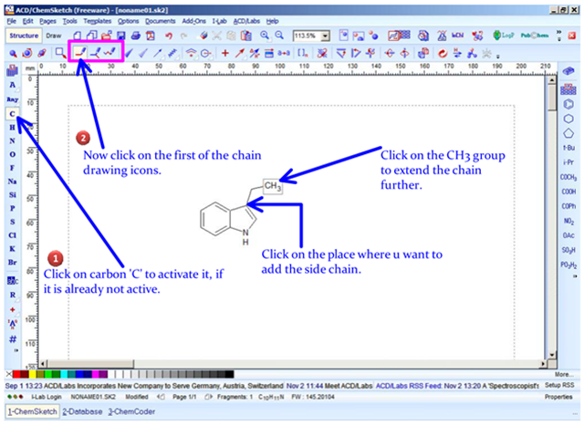
Task: Open the Tools menu
Action: [x=69, y=21]
